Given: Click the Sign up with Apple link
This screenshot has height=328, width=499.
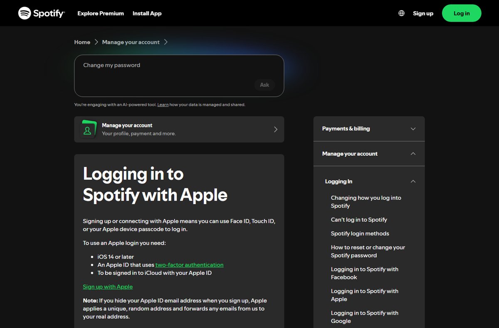Looking at the screenshot, I should coord(108,286).
